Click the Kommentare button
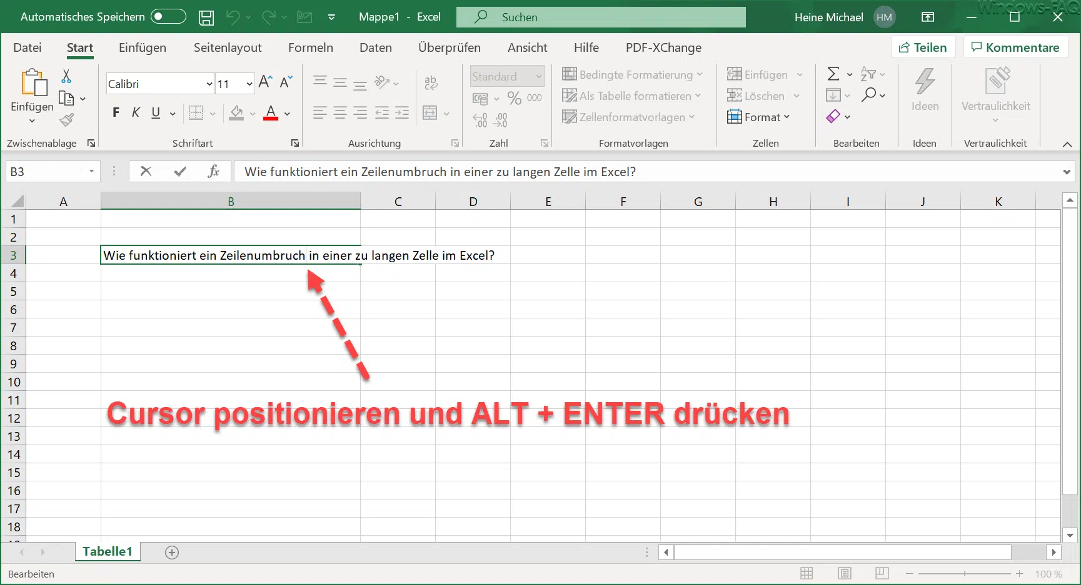This screenshot has width=1081, height=585. (1015, 47)
